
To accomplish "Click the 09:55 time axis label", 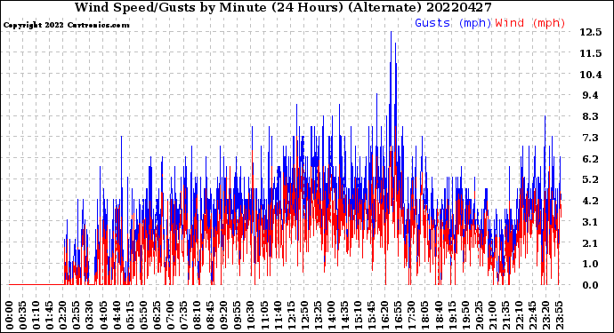I will 237,315.
